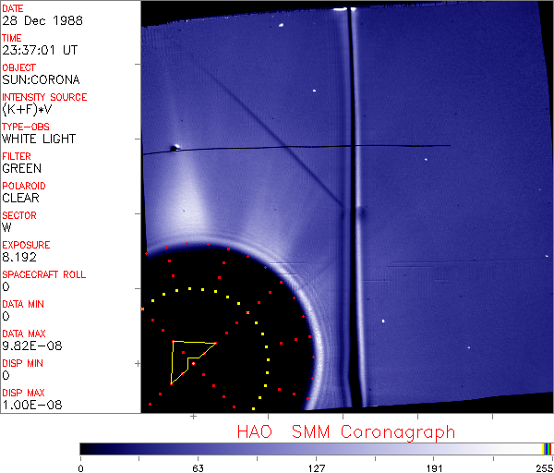Select the exposure value 8.192
Viewport: 554px width, 473px height.
(x=19, y=258)
